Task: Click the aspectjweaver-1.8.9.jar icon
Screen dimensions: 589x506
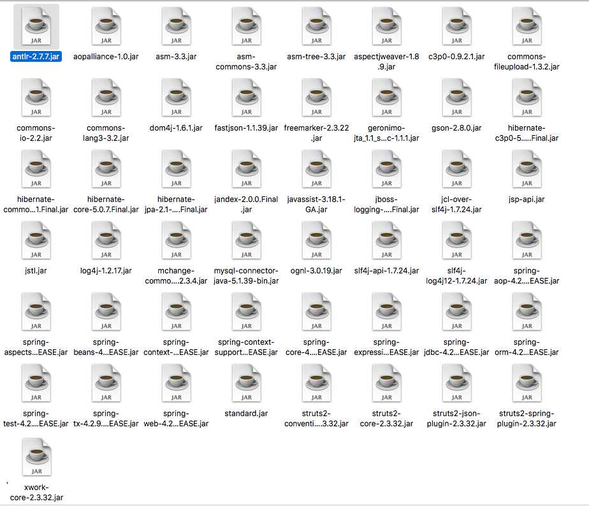Action: 386,27
